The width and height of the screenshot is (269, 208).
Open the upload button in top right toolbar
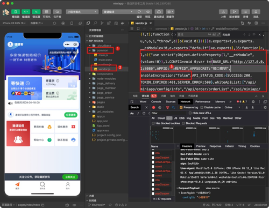pyautogui.click(x=223, y=12)
